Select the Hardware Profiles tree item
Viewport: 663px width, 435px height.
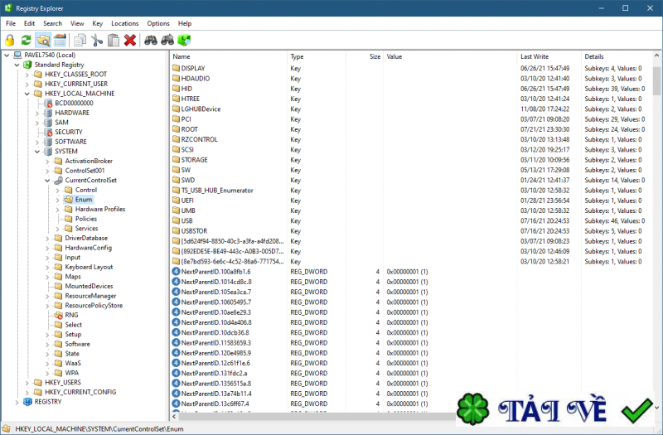tap(100, 210)
